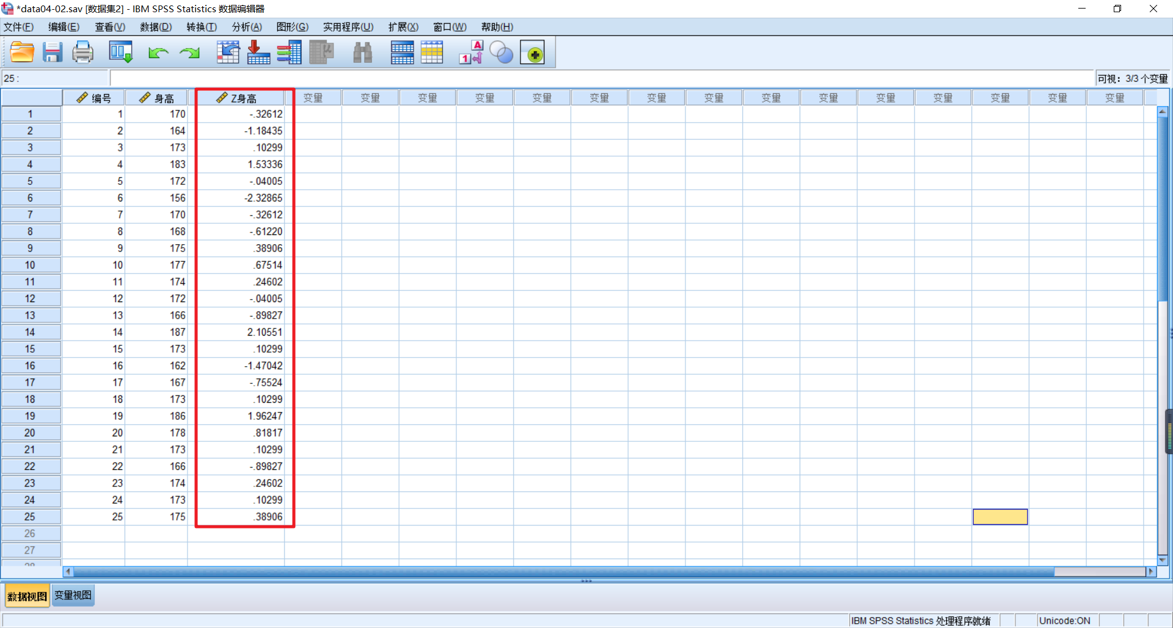Image resolution: width=1173 pixels, height=628 pixels.
Task: Select the 身高 column header
Action: pyautogui.click(x=156, y=98)
